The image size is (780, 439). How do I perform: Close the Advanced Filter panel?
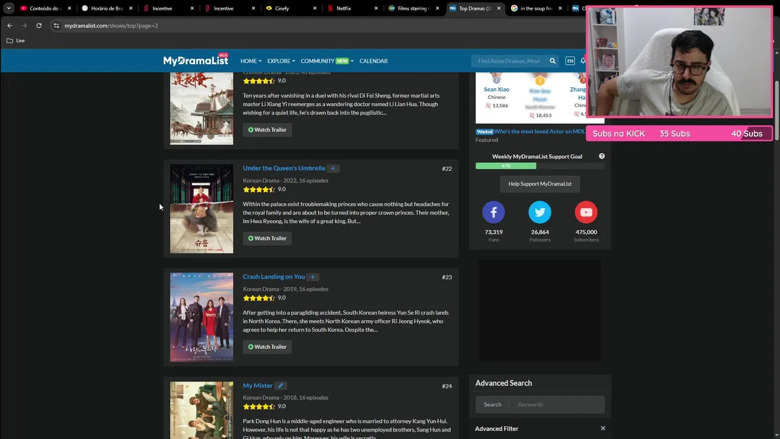coord(603,428)
